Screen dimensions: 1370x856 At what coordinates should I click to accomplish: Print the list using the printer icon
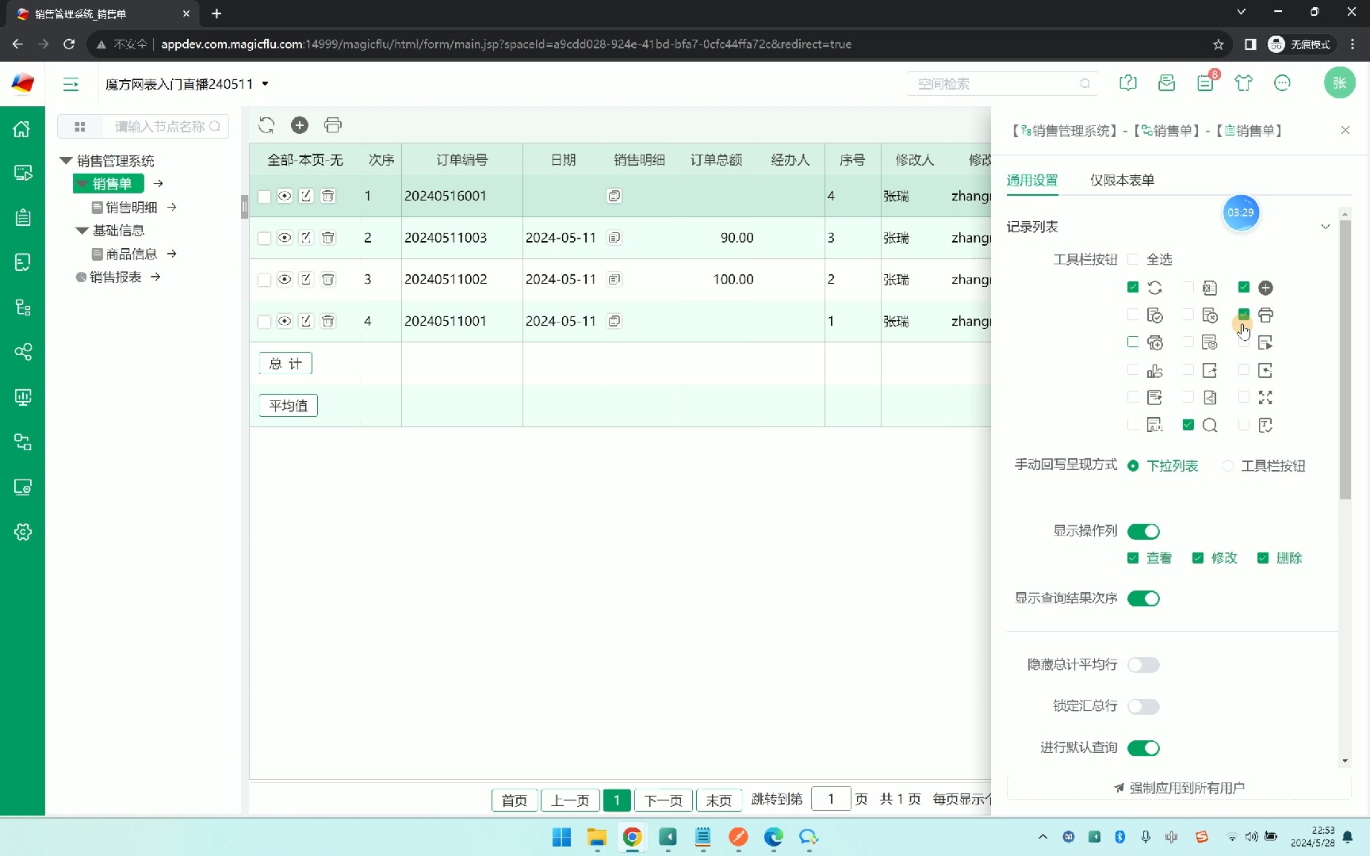pyautogui.click(x=332, y=125)
